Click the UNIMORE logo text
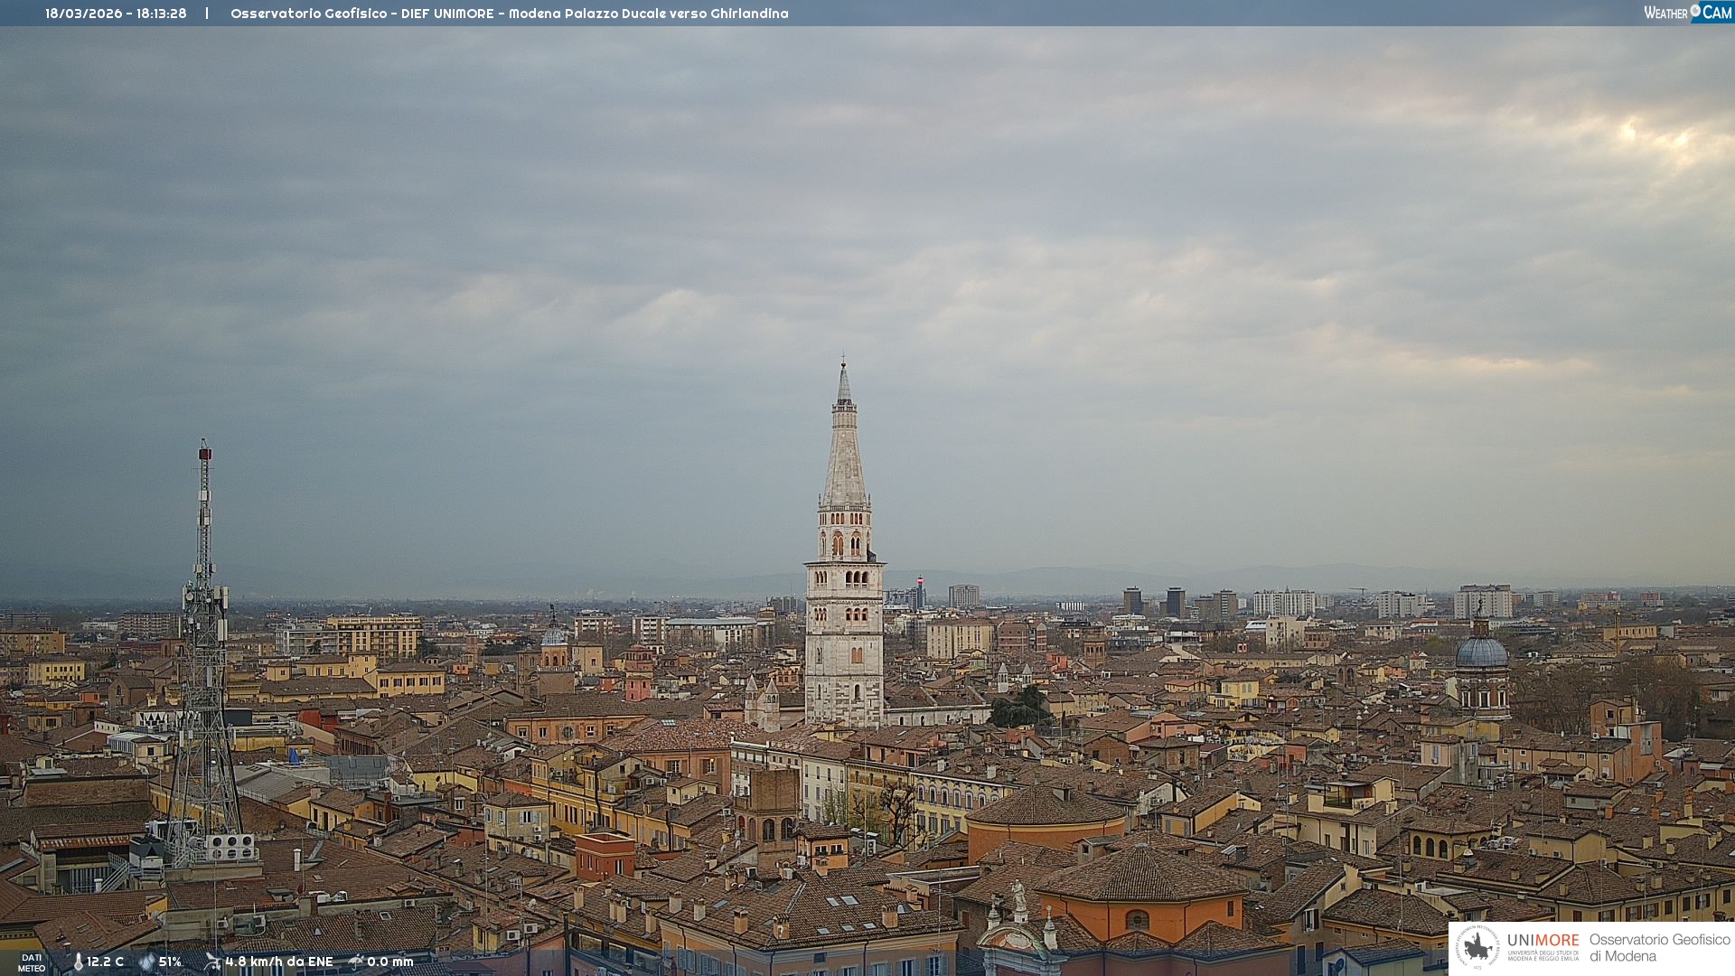Screen dimensions: 1735x976 click(x=1543, y=941)
